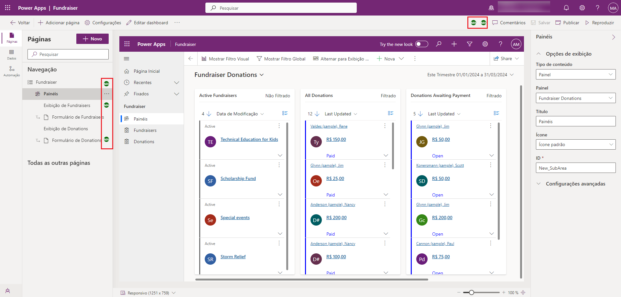The height and width of the screenshot is (297, 621).
Task: Open view options in Active Fundraisers stream
Action: 285,113
